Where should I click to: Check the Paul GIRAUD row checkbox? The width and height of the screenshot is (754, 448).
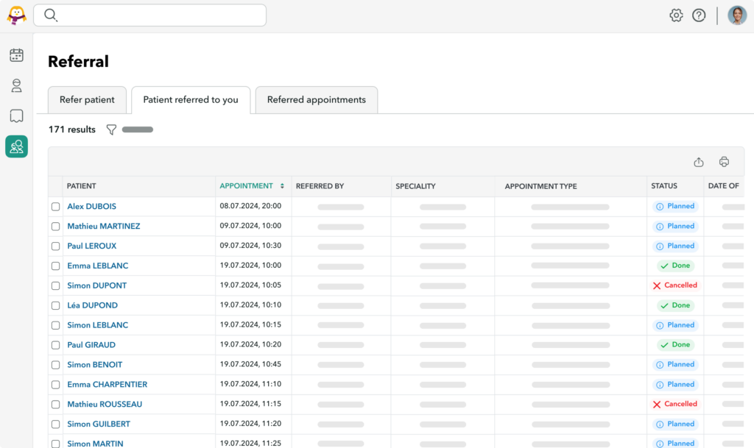[x=56, y=345]
